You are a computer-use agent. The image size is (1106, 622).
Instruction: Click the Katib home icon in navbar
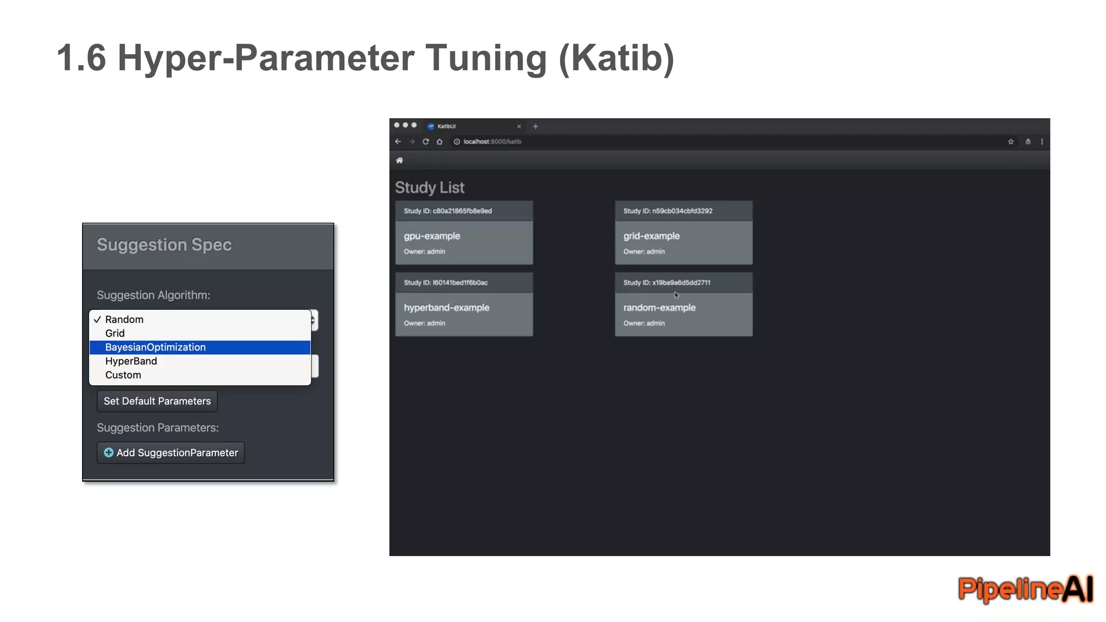(400, 160)
